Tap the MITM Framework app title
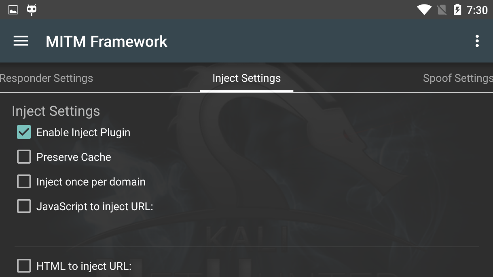Screen dimensions: 493x277 106,41
